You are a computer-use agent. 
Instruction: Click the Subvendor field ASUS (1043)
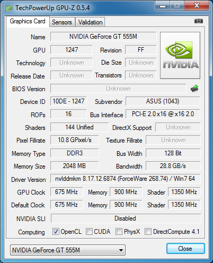tap(163, 101)
